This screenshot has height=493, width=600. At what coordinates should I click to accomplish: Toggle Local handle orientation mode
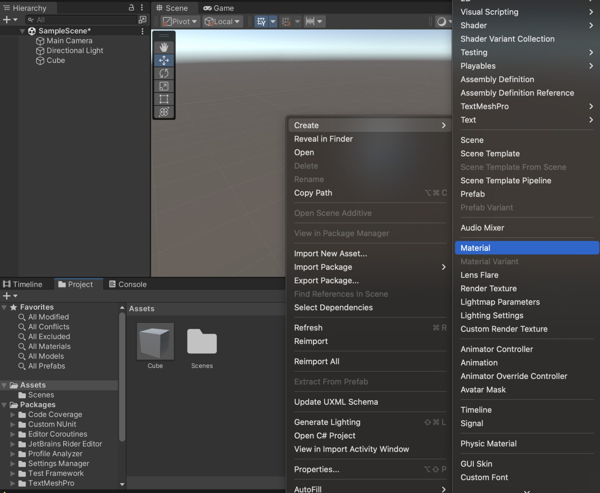tap(222, 21)
